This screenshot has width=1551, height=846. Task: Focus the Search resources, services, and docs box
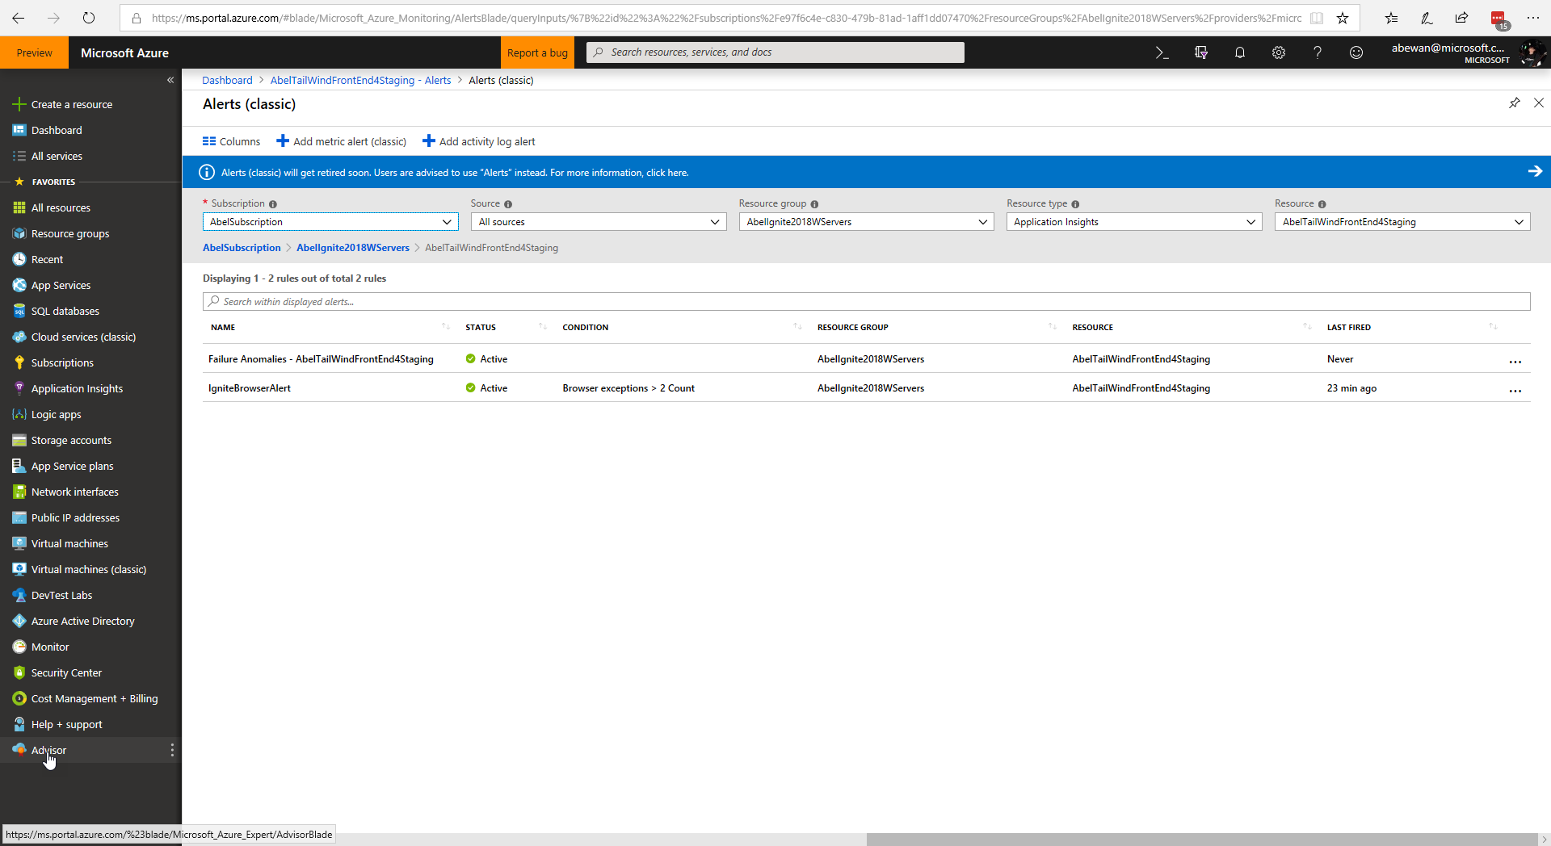click(x=775, y=52)
